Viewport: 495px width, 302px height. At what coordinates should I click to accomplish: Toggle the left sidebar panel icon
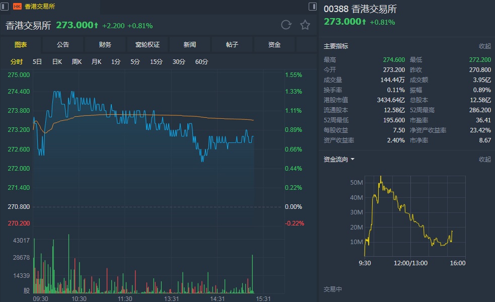click(x=5, y=7)
